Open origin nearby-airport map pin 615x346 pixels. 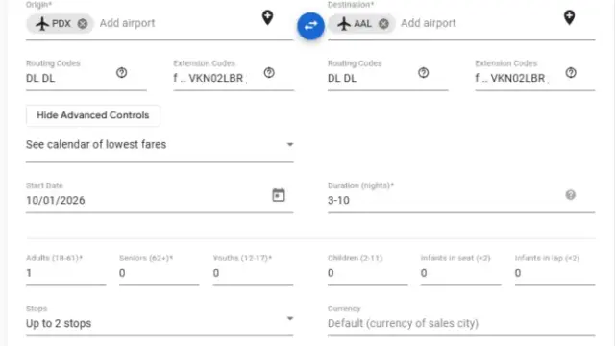click(267, 17)
